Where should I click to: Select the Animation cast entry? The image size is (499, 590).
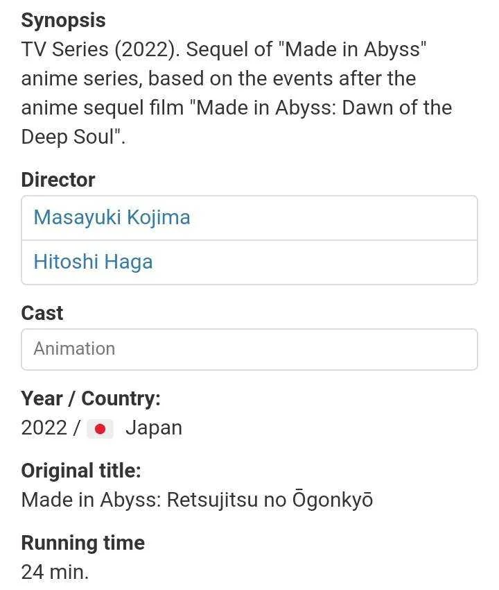click(249, 349)
